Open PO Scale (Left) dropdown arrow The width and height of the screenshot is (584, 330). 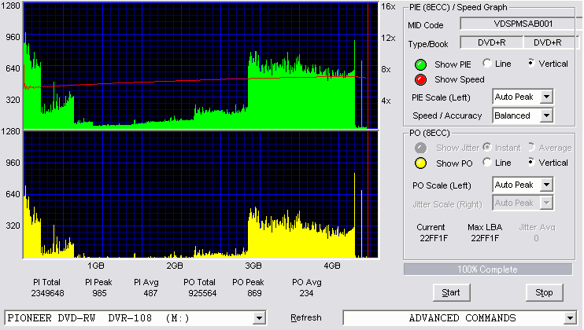point(546,185)
